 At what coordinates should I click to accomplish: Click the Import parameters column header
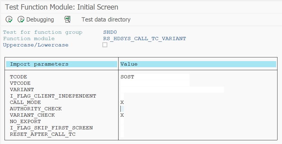pos(39,64)
